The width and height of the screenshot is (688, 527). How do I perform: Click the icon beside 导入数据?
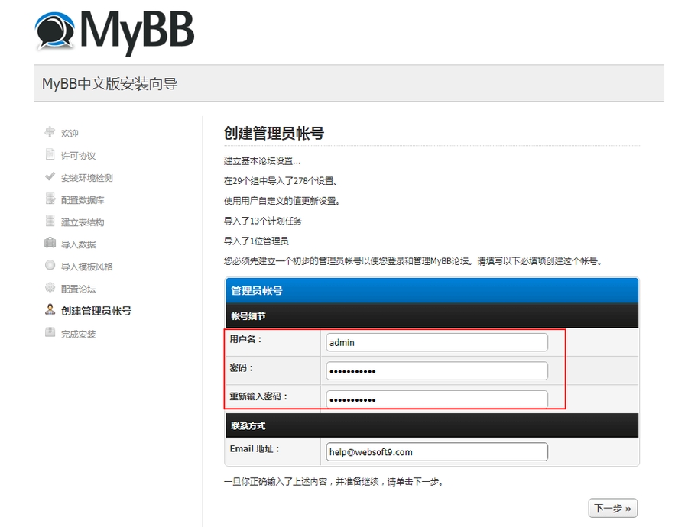click(x=50, y=244)
